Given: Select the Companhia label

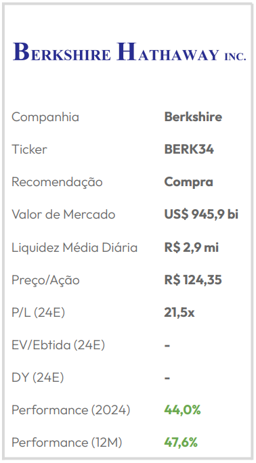Looking at the screenshot, I should coord(45,117).
